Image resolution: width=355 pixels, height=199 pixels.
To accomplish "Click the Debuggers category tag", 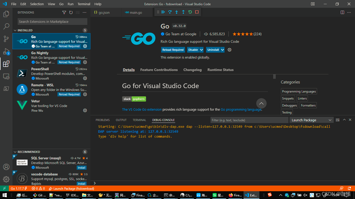I will tap(290, 105).
